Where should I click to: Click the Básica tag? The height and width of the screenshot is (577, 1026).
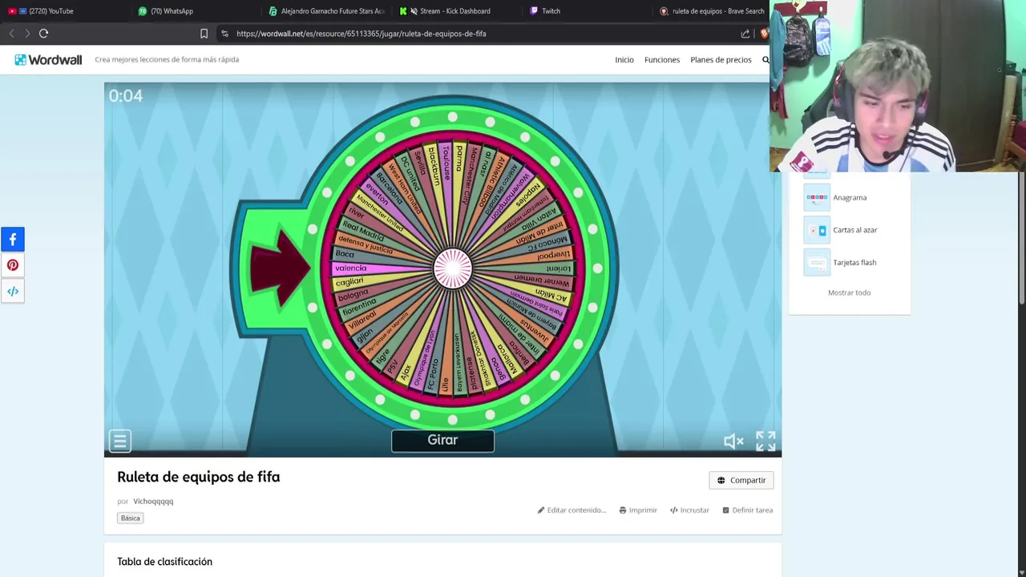130,518
